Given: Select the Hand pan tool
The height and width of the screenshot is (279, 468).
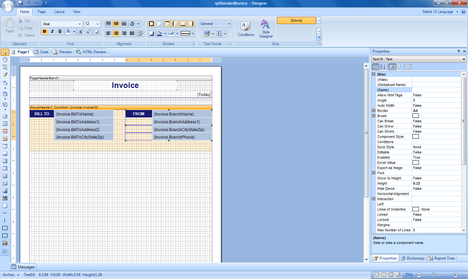Looking at the screenshot, I should point(5,60).
